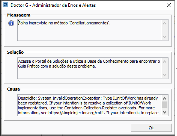Click up arrow of the Causa scrollbar
The image size is (177, 136).
(x=164, y=98)
